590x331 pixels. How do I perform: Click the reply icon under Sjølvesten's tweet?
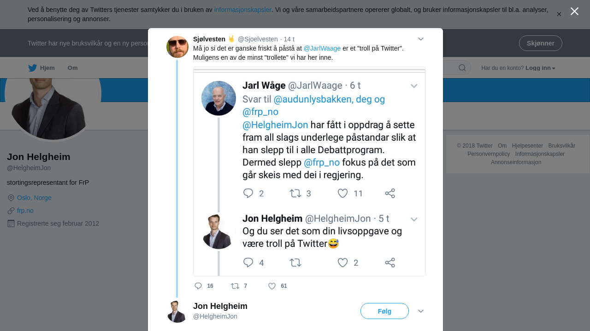click(199, 286)
